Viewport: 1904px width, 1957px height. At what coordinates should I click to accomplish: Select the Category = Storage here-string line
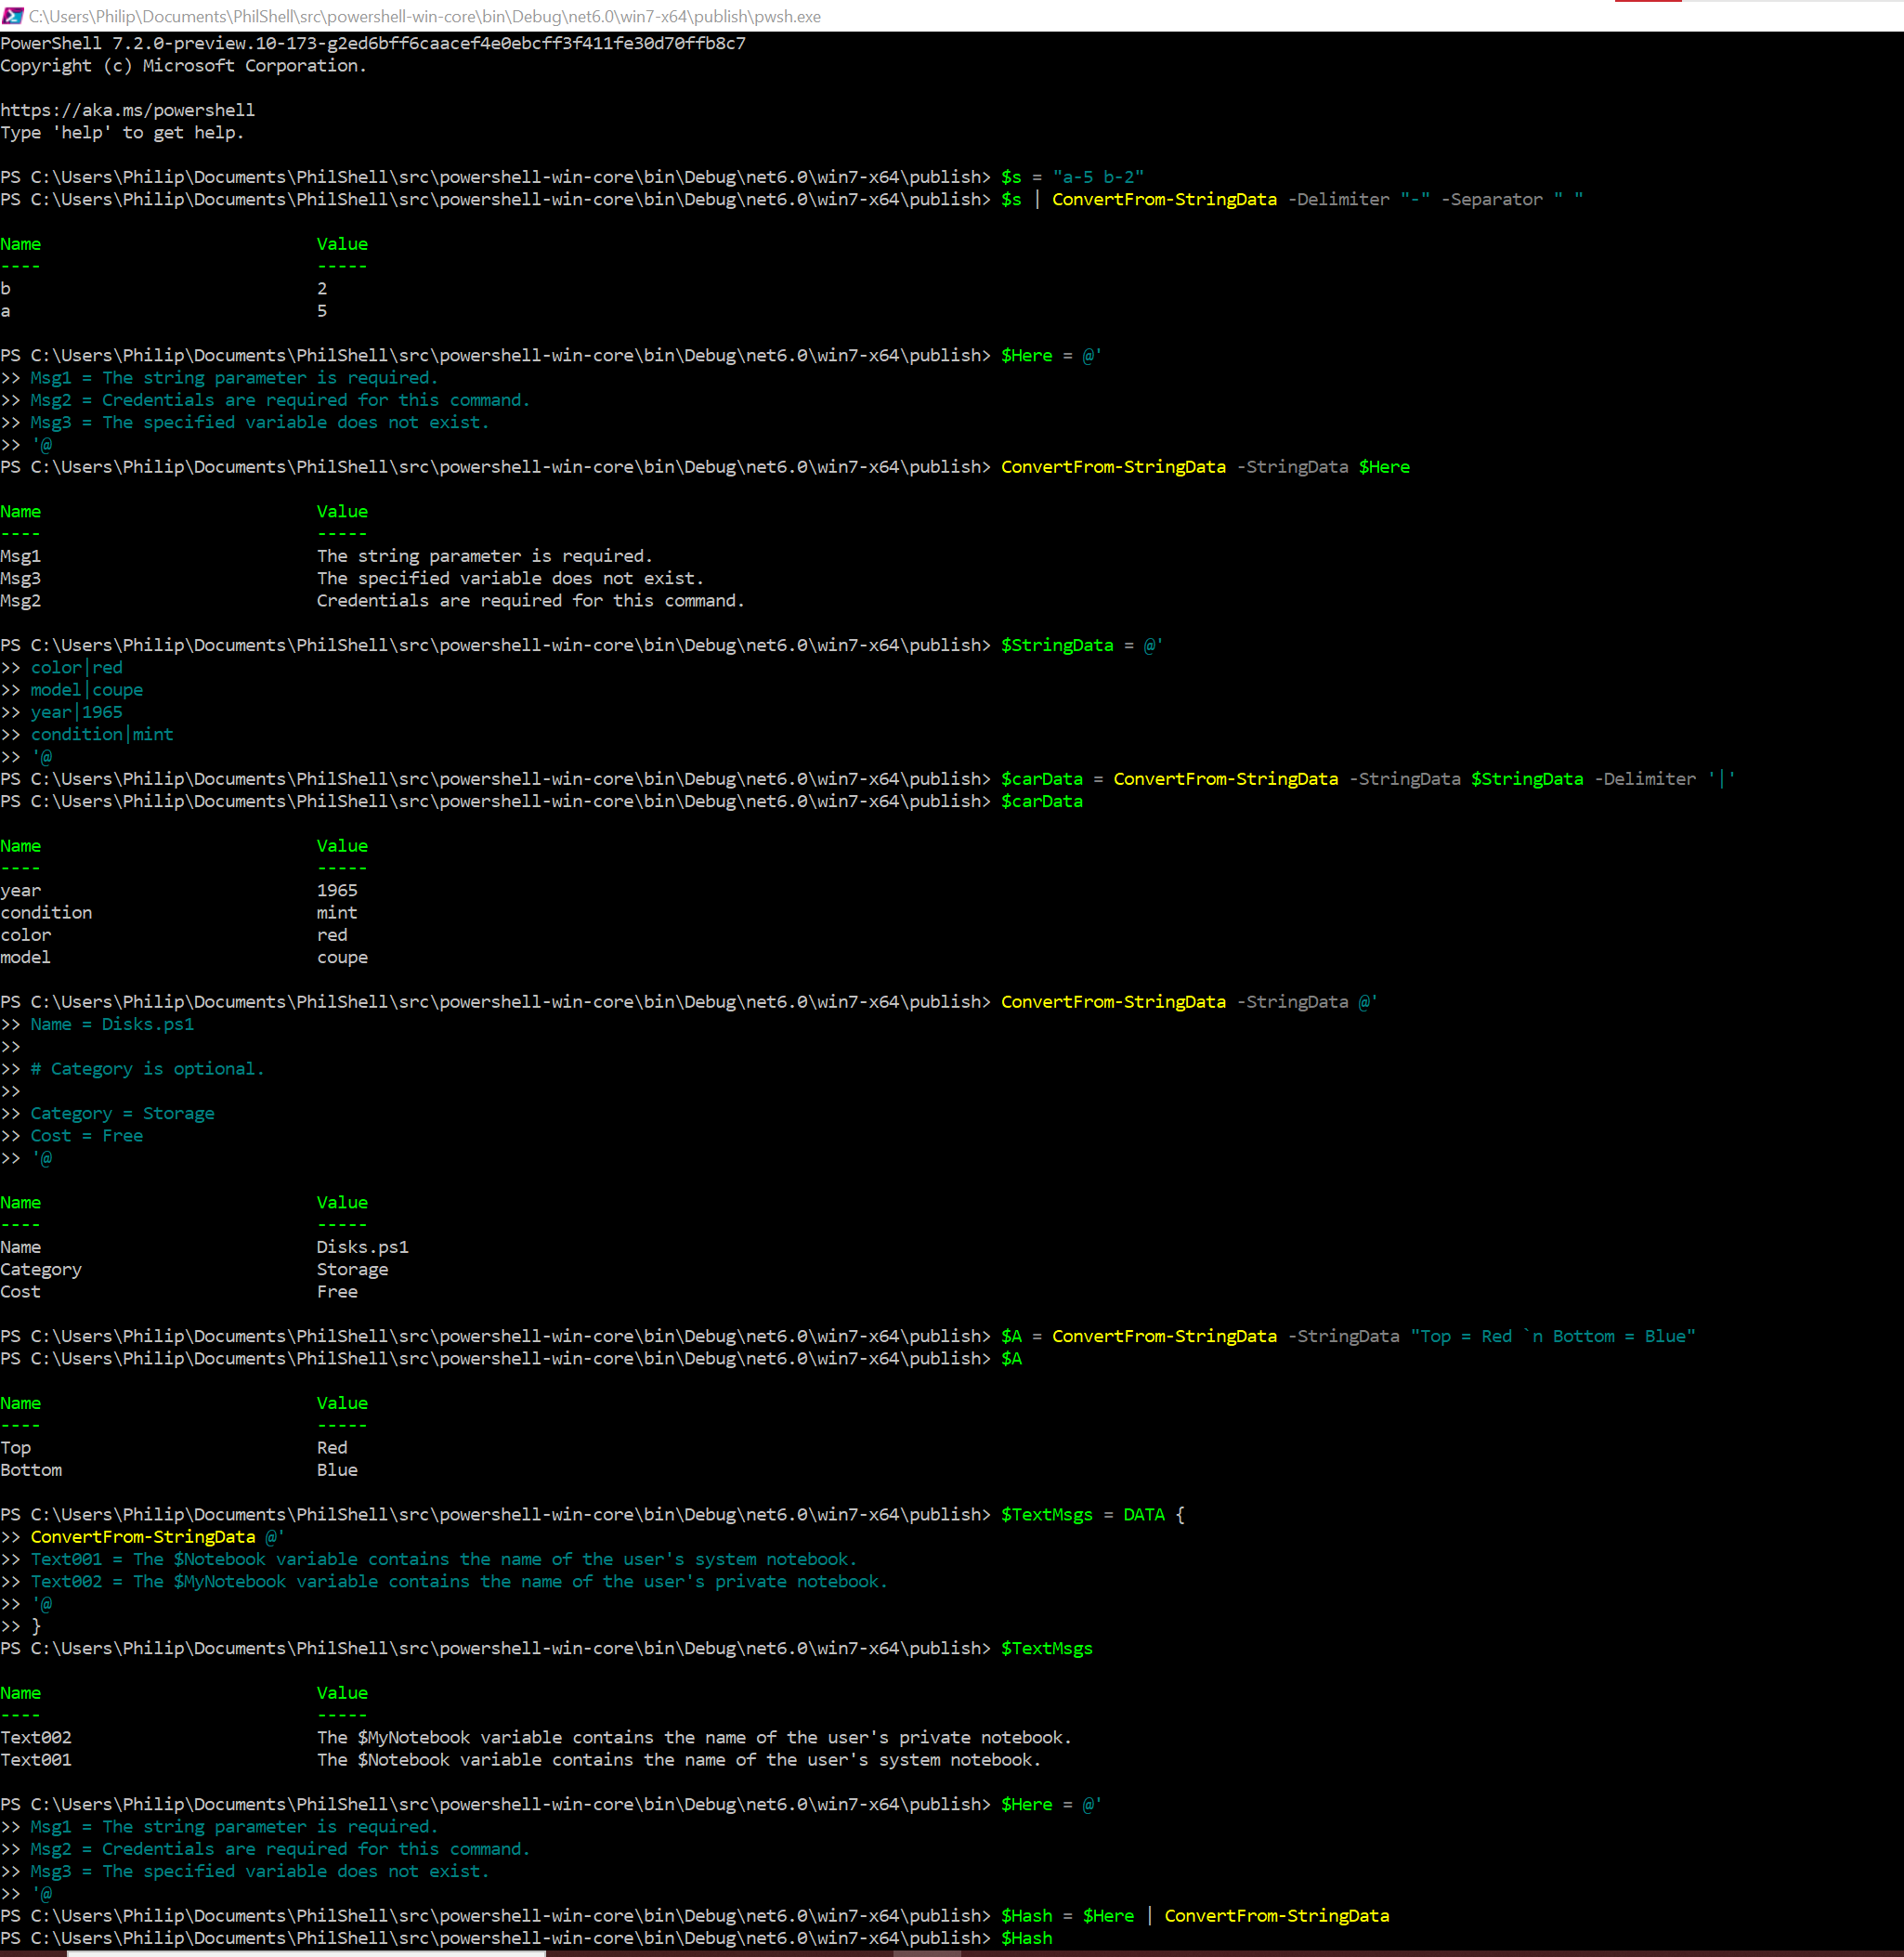122,1112
